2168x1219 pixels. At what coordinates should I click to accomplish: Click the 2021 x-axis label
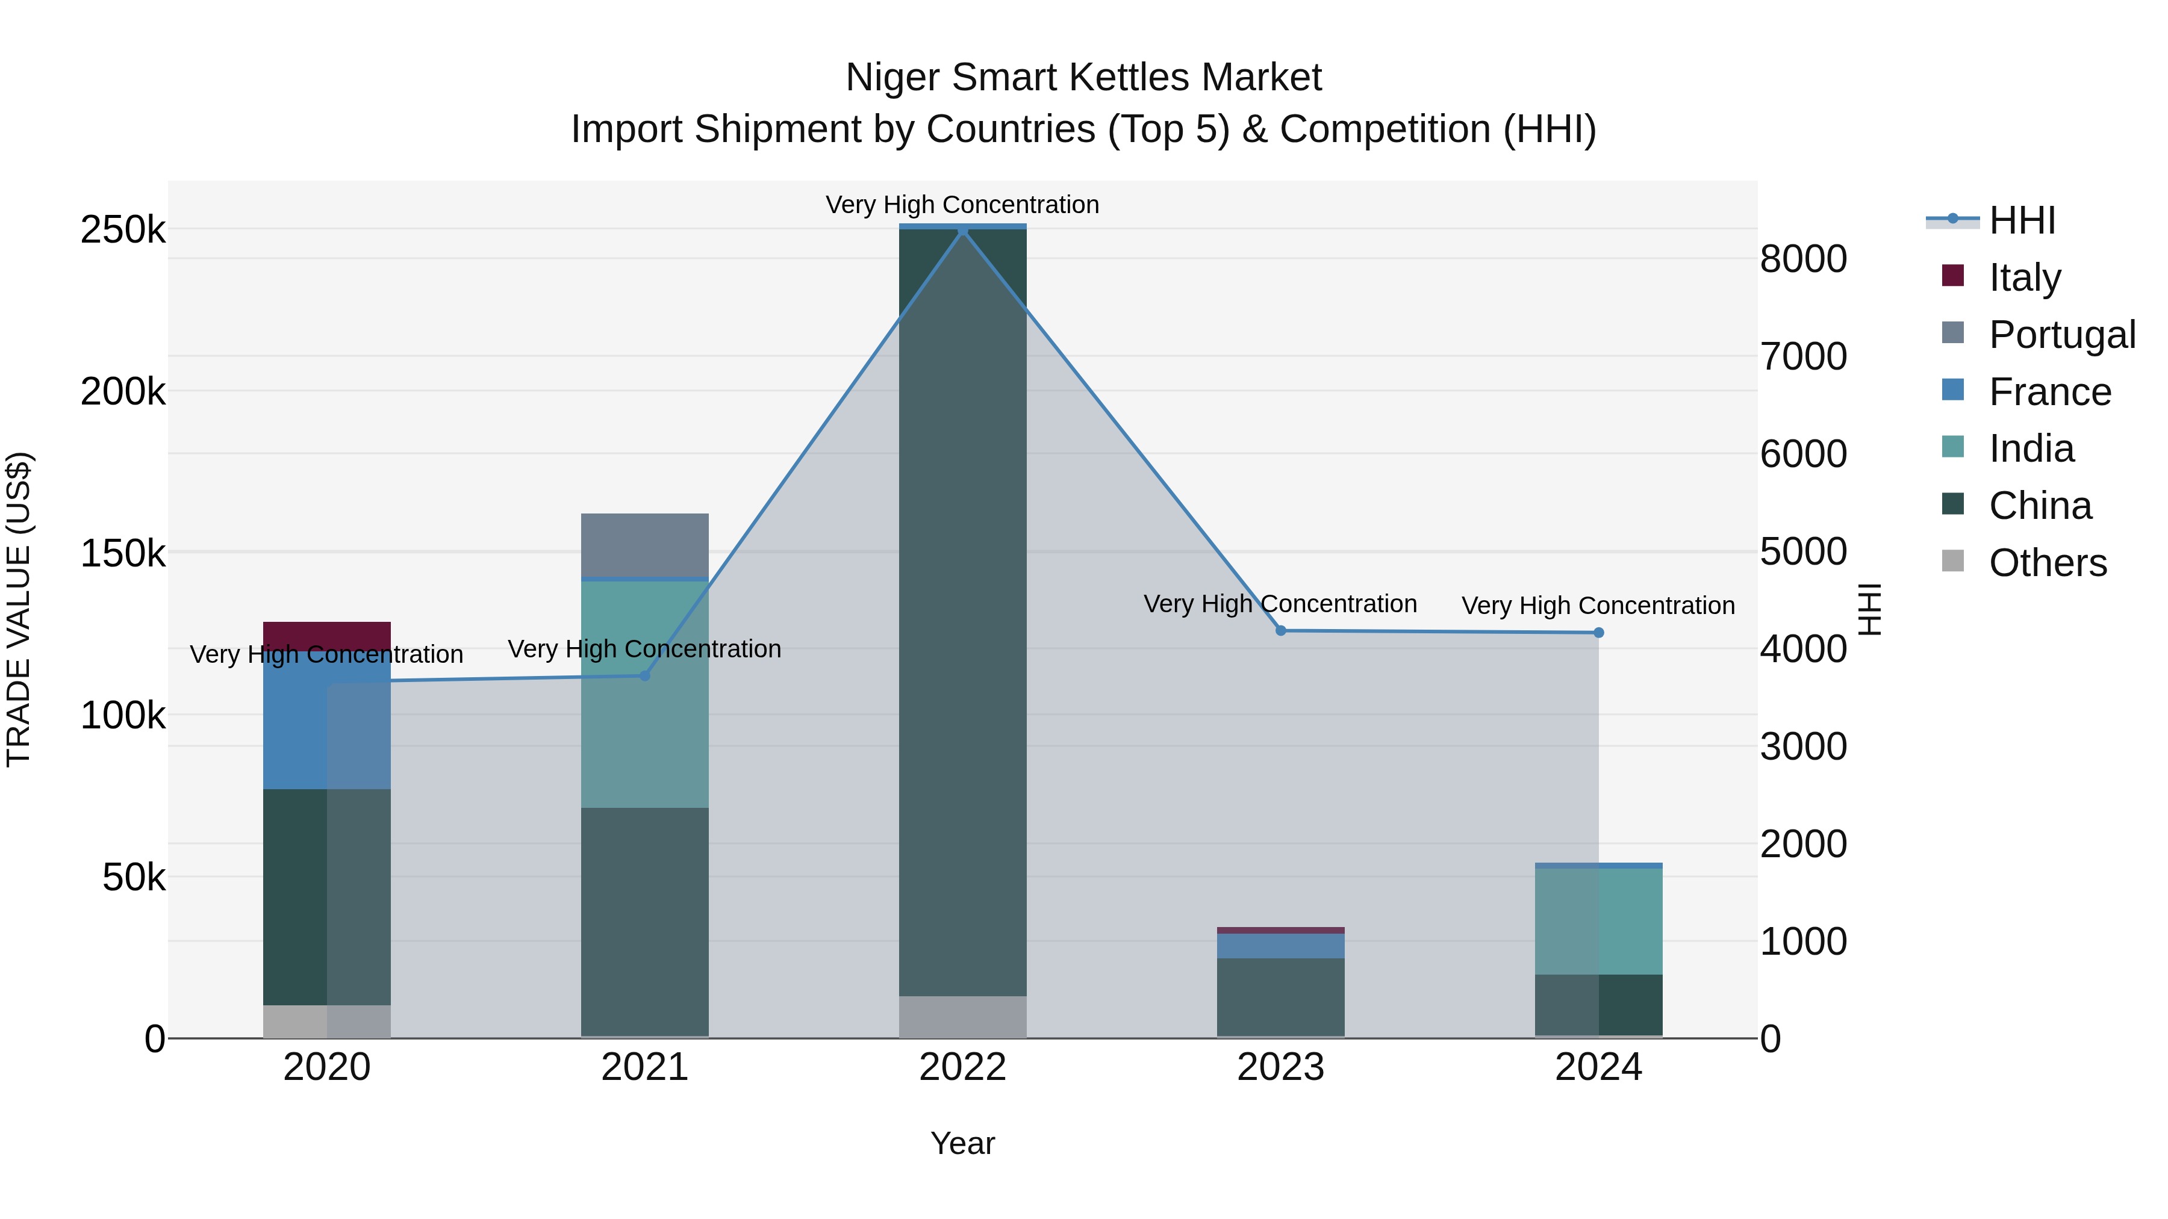[x=644, y=1067]
